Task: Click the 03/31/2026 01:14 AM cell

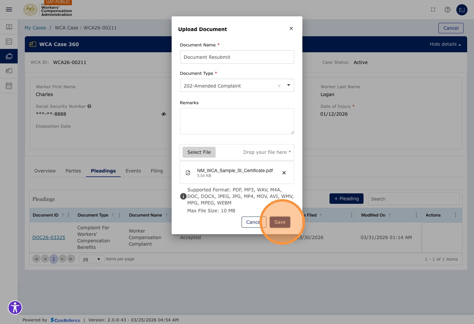Action: coord(386,237)
